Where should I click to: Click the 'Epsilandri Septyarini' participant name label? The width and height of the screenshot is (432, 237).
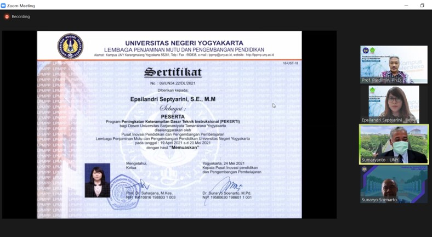[382, 120]
